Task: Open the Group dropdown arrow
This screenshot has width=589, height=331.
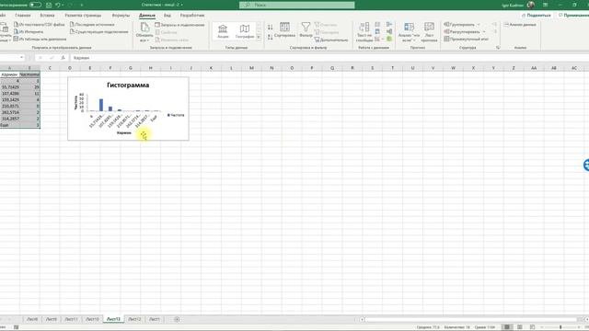Action: coord(479,25)
